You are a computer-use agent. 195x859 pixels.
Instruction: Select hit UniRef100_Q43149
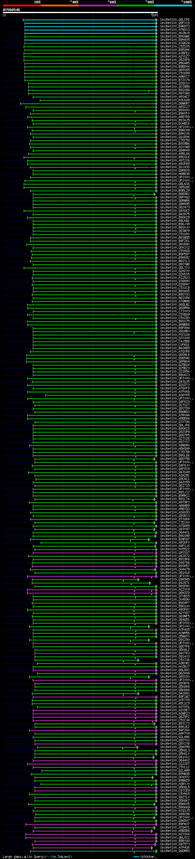pos(175,472)
